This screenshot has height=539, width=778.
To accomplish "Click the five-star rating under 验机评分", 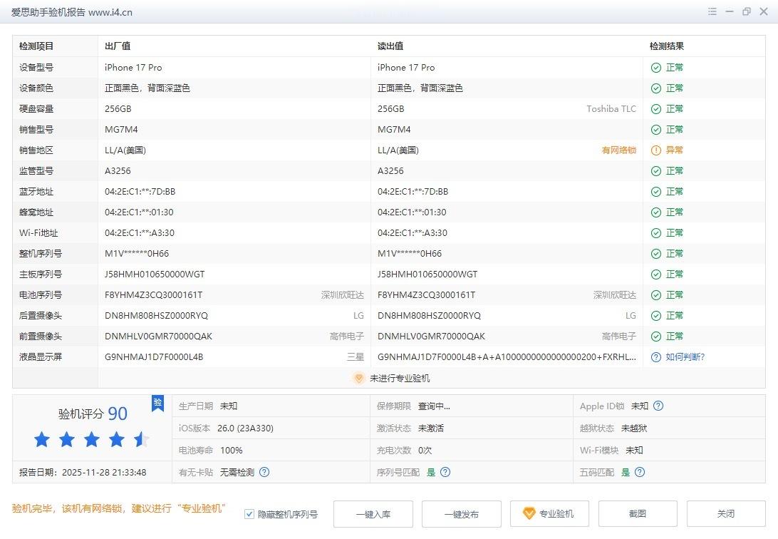I will pos(92,440).
